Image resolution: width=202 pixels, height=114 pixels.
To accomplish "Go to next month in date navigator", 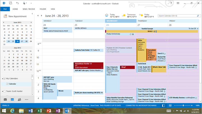I will (31, 22).
